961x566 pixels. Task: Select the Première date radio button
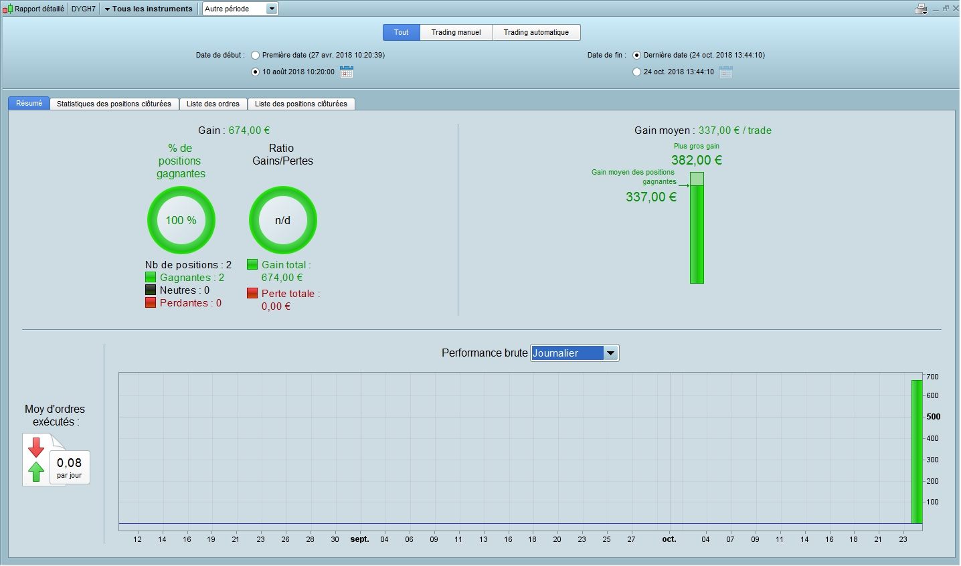point(255,56)
